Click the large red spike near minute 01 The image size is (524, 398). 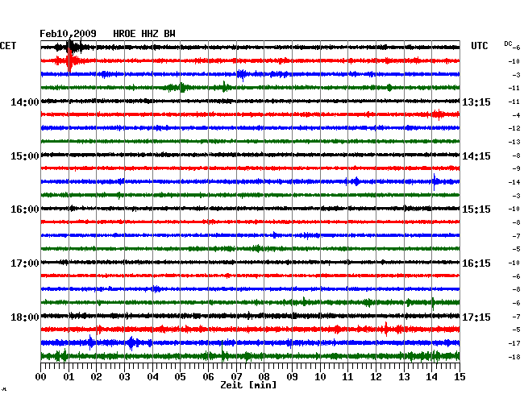click(x=69, y=60)
